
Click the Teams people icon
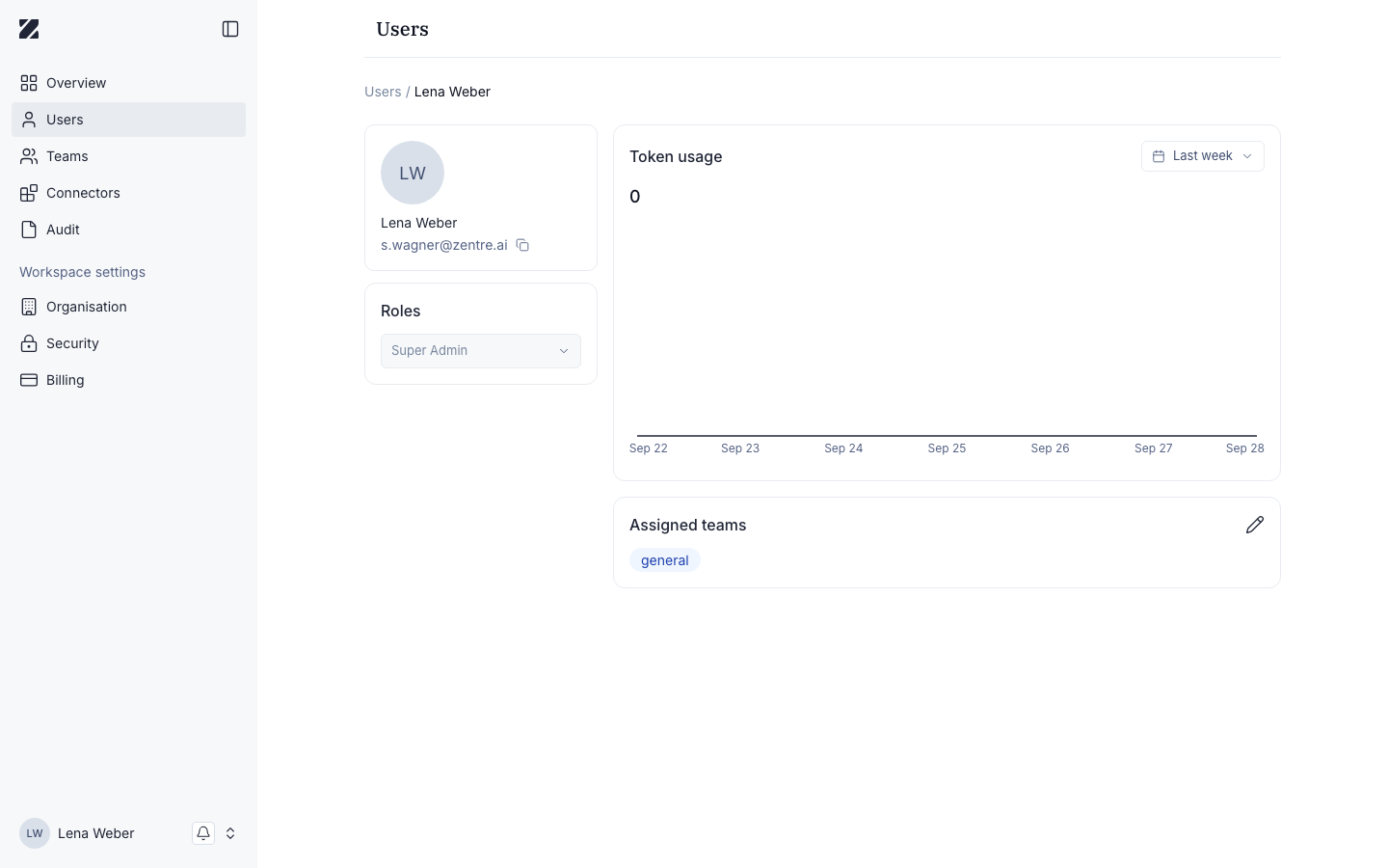click(29, 156)
